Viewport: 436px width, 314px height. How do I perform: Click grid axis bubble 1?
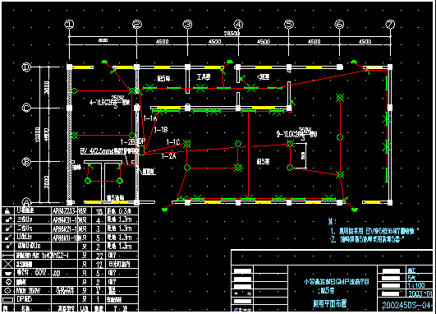[x=69, y=24]
